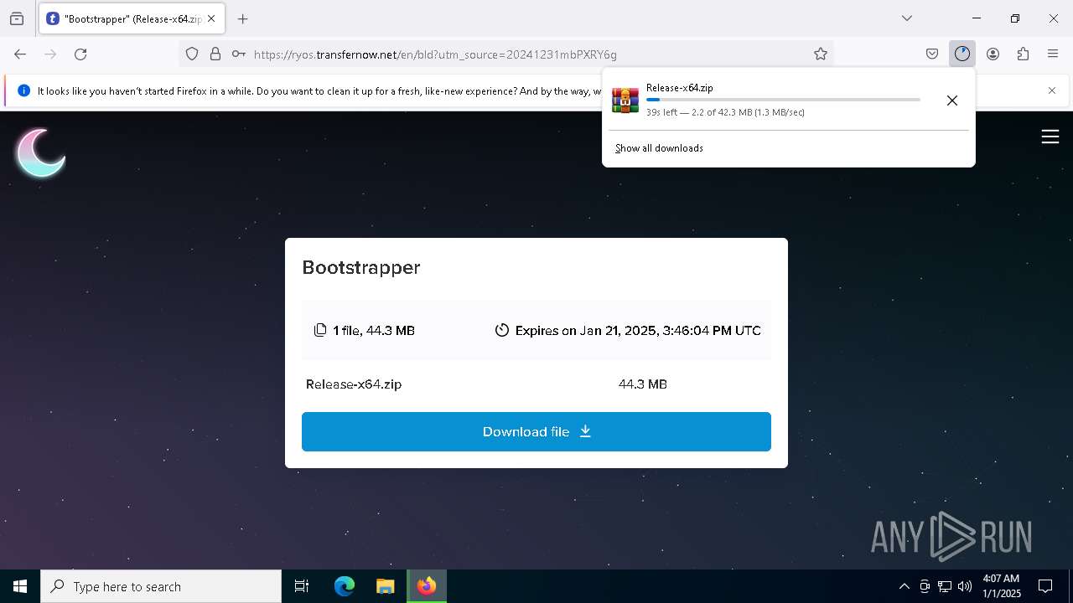Go forward one page
Screen dimensions: 1073x603
pyautogui.click(x=50, y=54)
